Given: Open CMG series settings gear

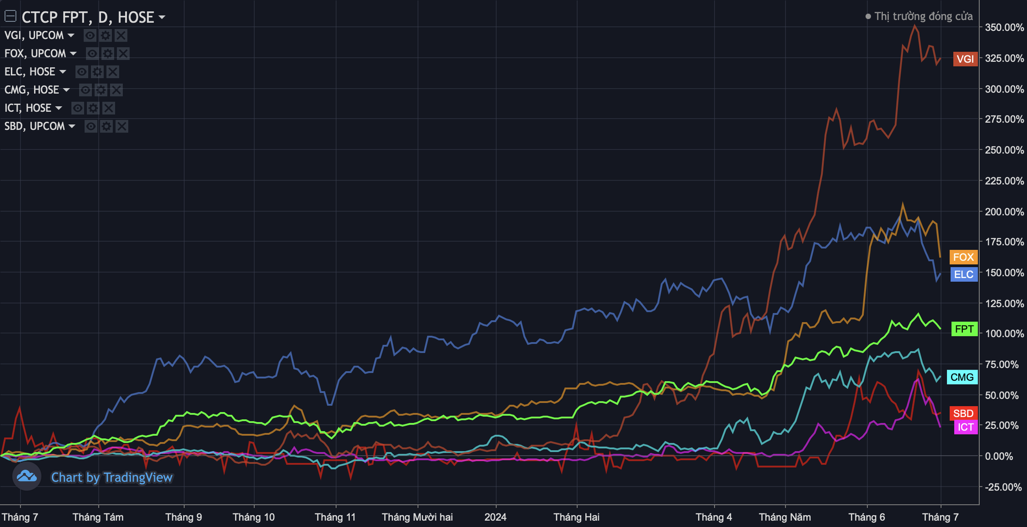Looking at the screenshot, I should (101, 90).
